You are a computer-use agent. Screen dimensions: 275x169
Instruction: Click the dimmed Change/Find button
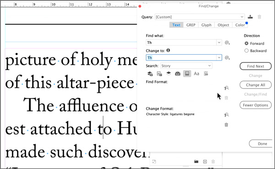click(256, 94)
